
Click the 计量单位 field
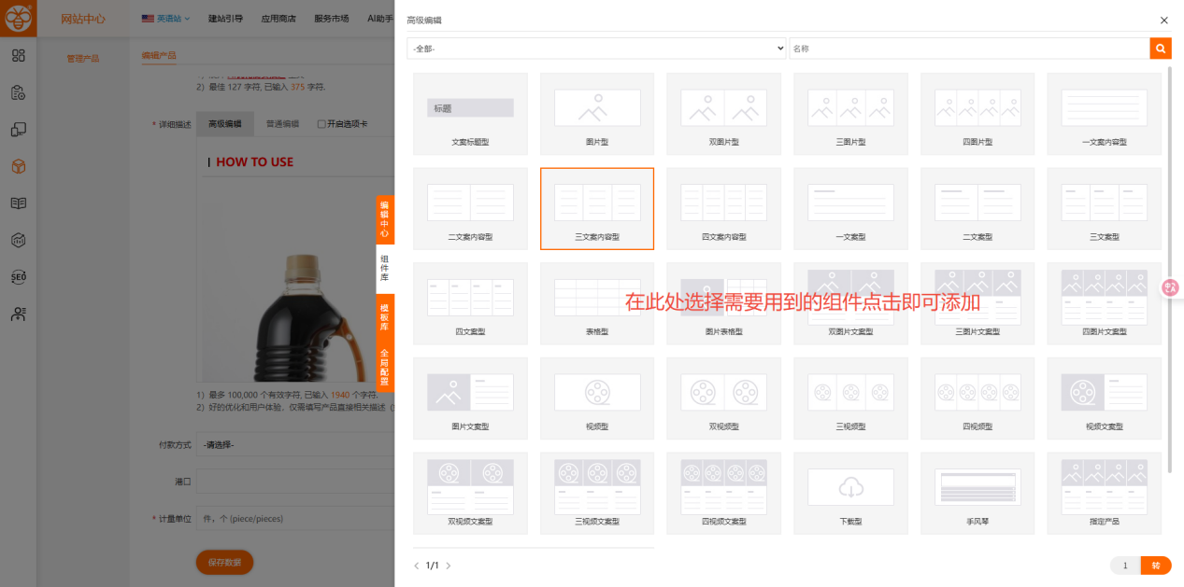(x=295, y=518)
